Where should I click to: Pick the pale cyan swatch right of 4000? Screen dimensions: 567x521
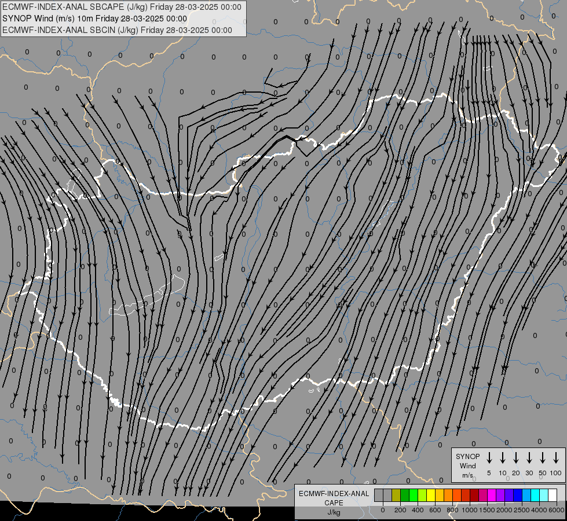[x=544, y=495]
